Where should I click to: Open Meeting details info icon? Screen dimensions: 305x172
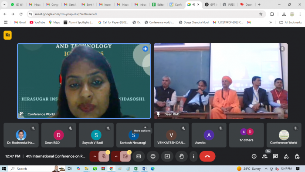pyautogui.click(x=254, y=156)
